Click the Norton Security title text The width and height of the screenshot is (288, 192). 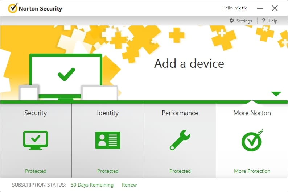coord(40,9)
